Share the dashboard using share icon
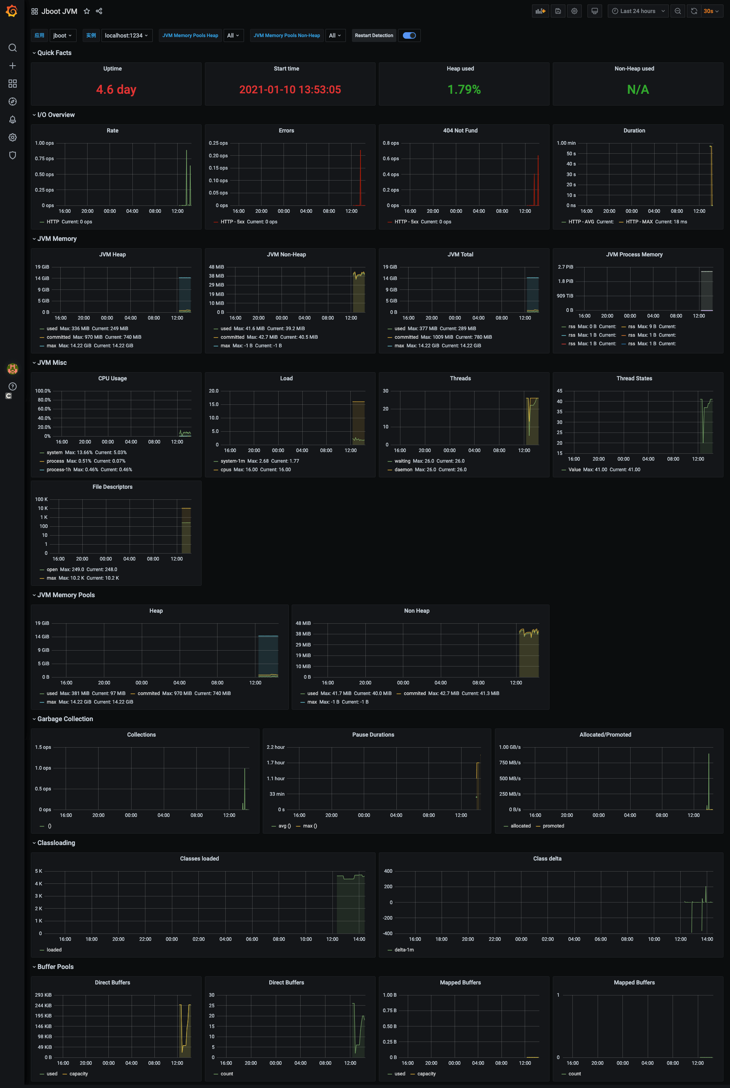Screen dimensions: 730x1088 [99, 11]
